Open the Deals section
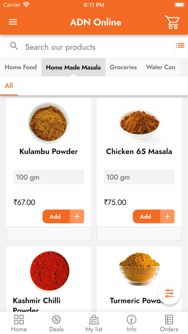This screenshot has width=188, height=334. click(x=57, y=323)
